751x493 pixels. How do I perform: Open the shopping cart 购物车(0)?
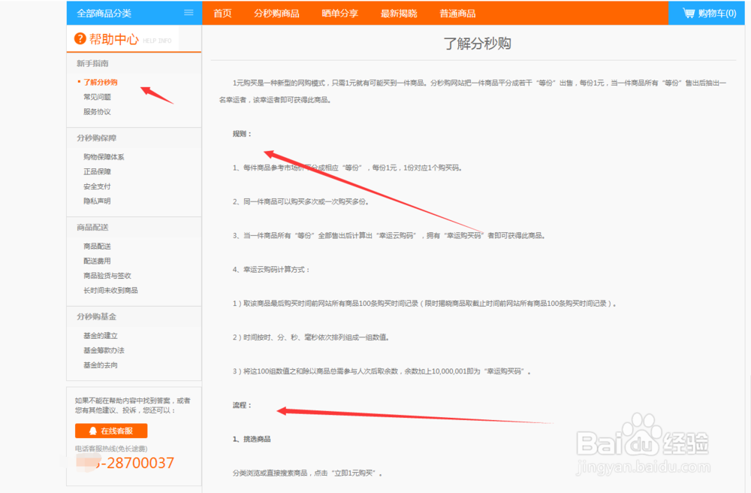click(x=706, y=12)
